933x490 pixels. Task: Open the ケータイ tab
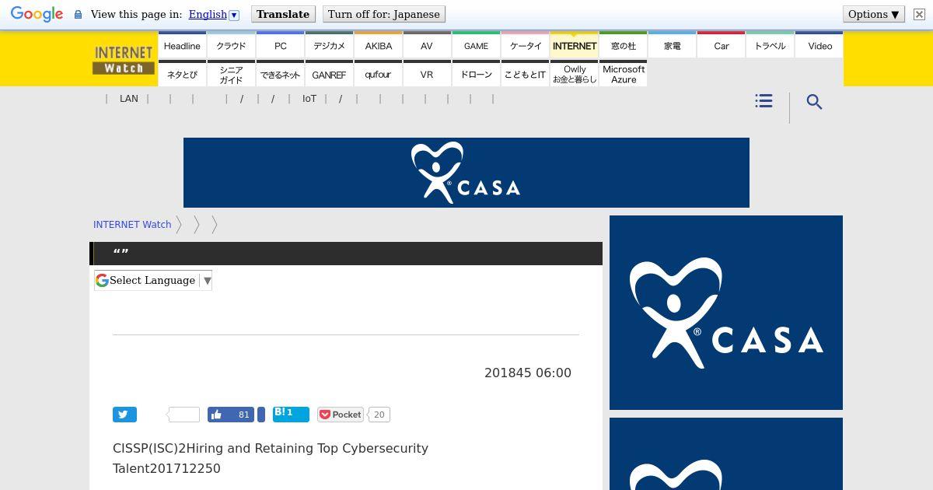pyautogui.click(x=526, y=45)
